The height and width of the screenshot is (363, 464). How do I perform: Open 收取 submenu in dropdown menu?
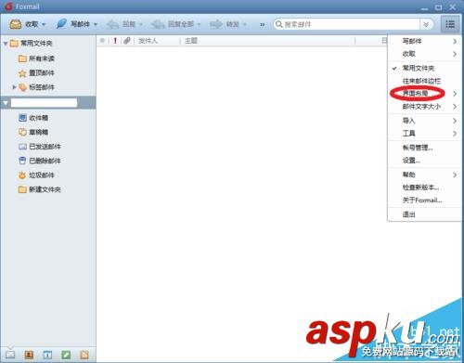424,54
